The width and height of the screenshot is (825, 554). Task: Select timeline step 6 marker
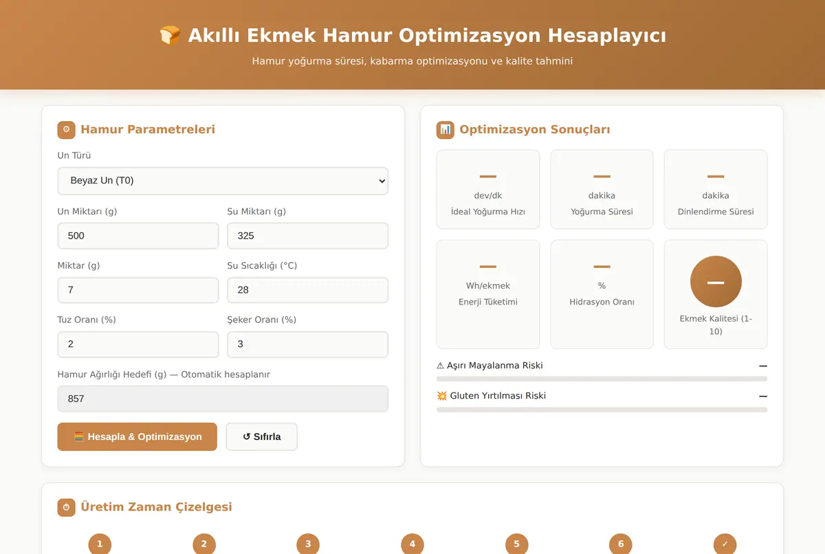[621, 544]
